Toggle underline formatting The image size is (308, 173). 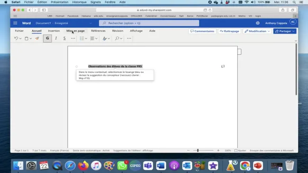[x=64, y=38]
